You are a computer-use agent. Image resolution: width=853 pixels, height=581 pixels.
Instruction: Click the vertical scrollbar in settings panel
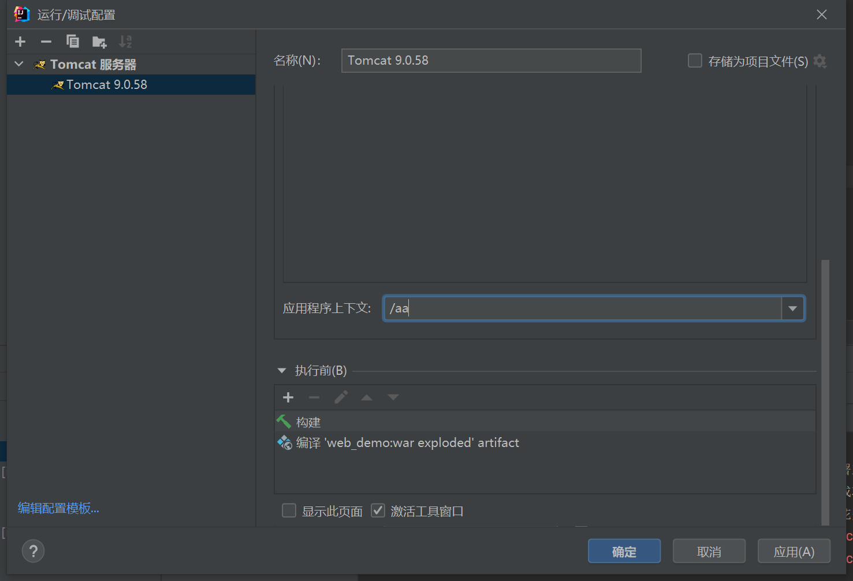[825, 393]
